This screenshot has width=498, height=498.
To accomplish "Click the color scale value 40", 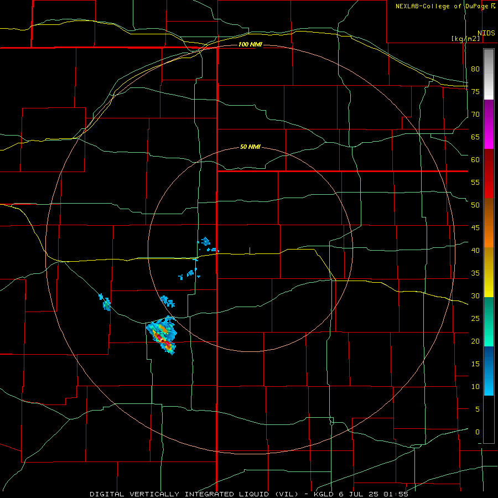I will [475, 250].
